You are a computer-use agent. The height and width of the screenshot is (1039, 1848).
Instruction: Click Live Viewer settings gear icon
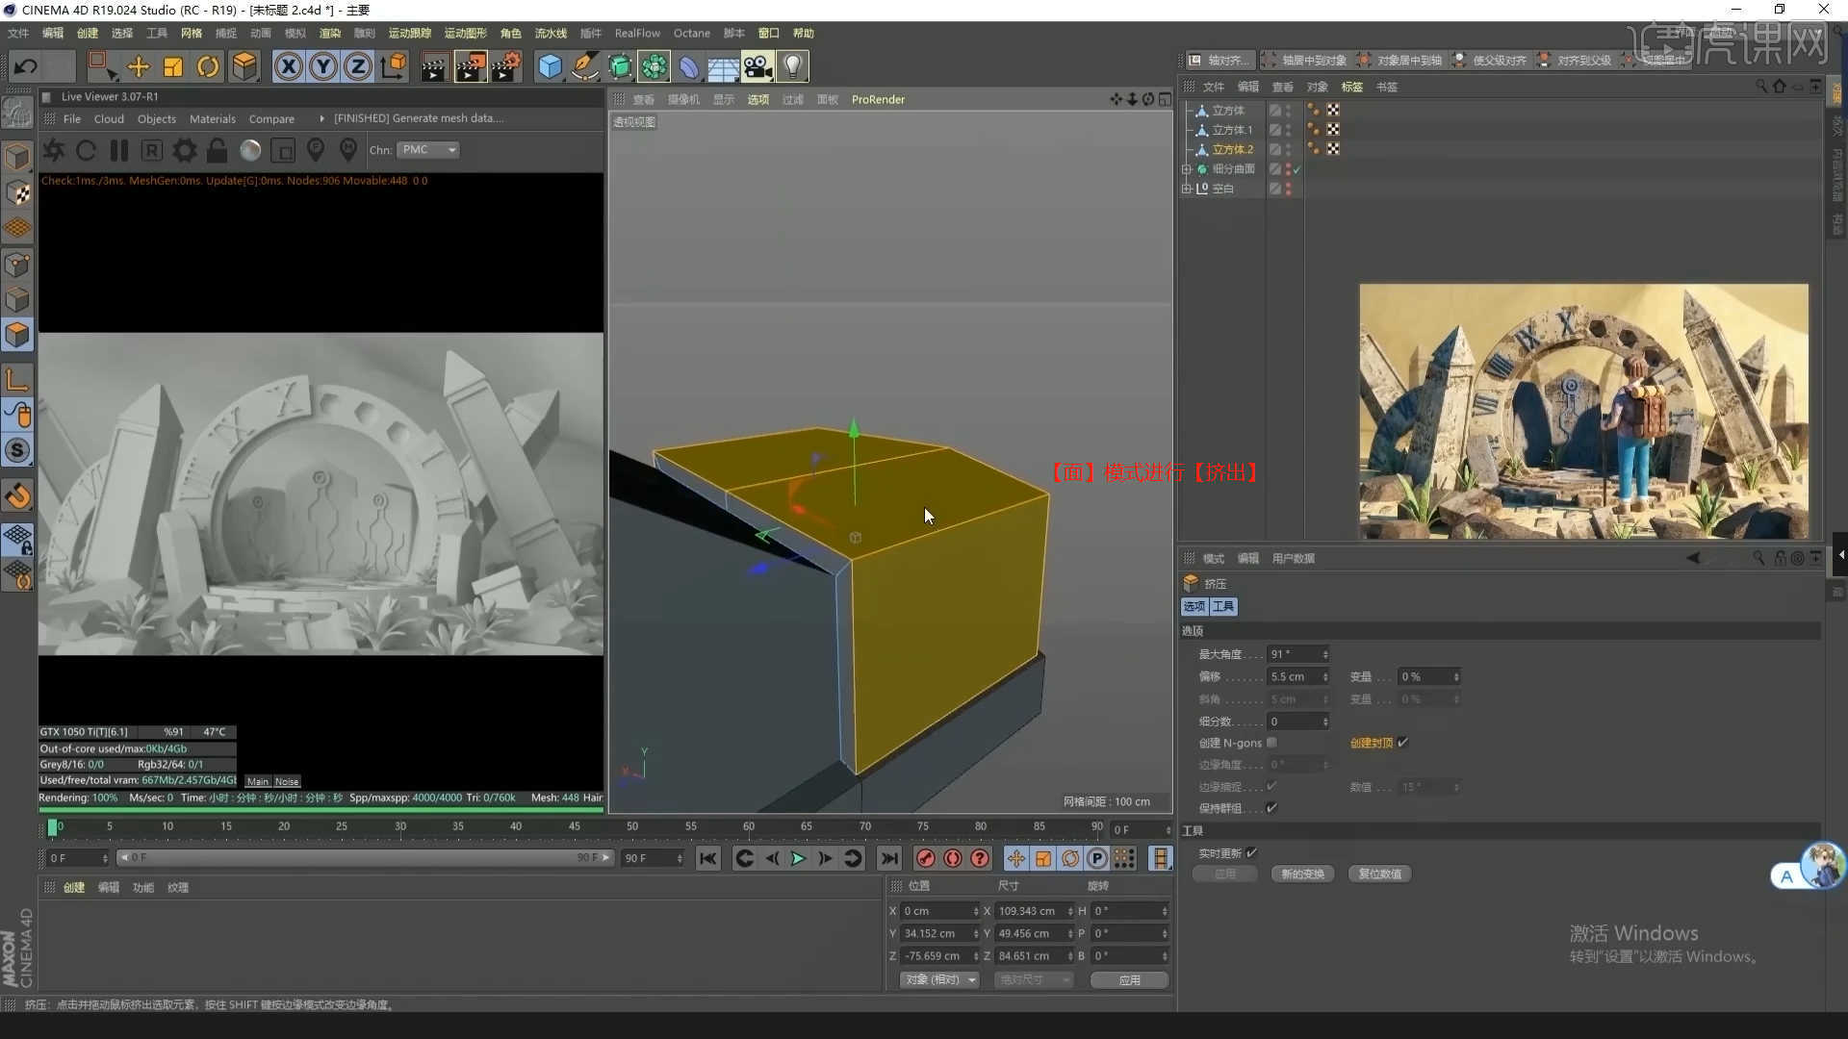click(184, 150)
